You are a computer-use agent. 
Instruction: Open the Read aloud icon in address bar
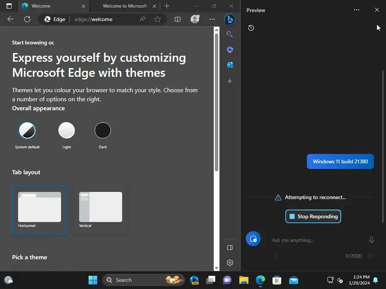tap(142, 19)
